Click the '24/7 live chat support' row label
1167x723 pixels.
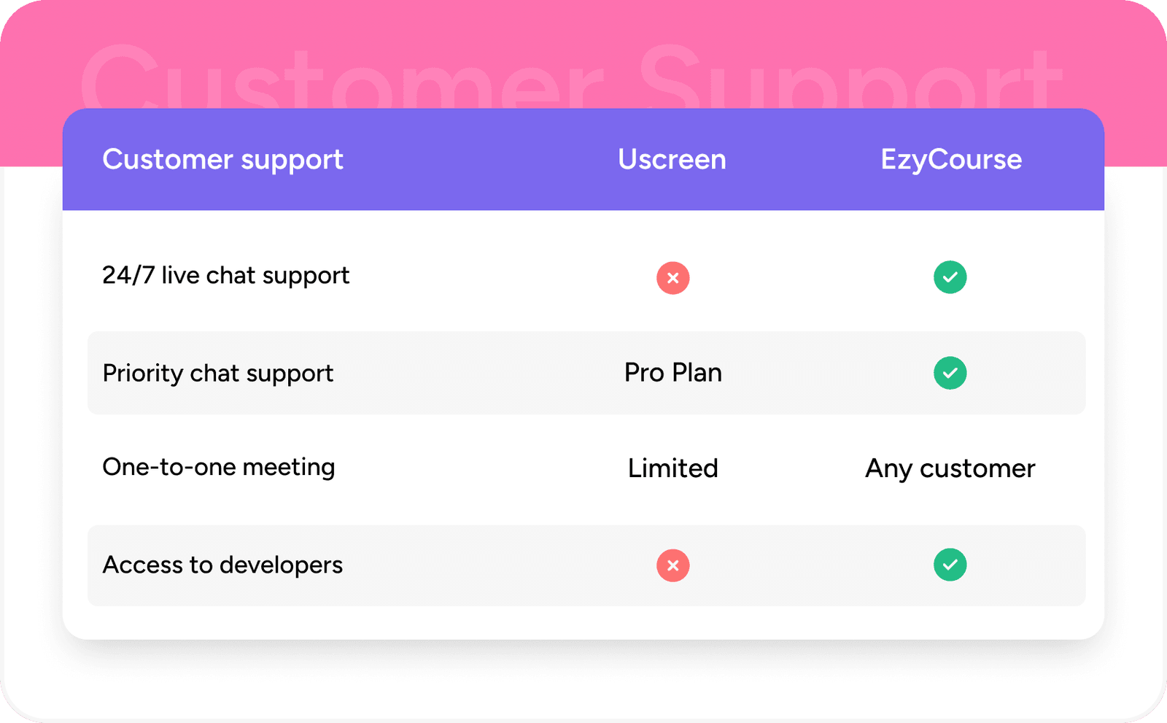tap(225, 276)
